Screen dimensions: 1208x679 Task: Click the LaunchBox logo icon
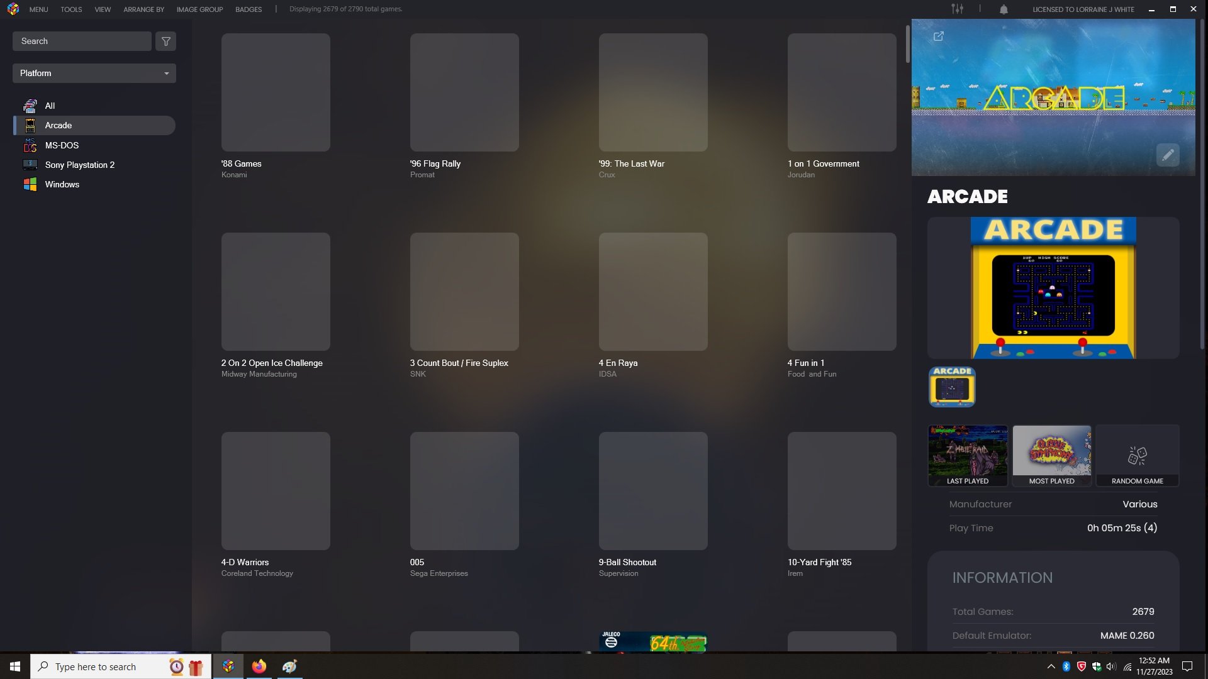tap(13, 9)
